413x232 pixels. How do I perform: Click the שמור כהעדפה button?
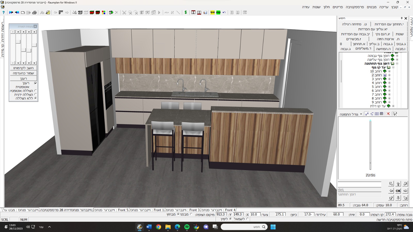[23, 73]
